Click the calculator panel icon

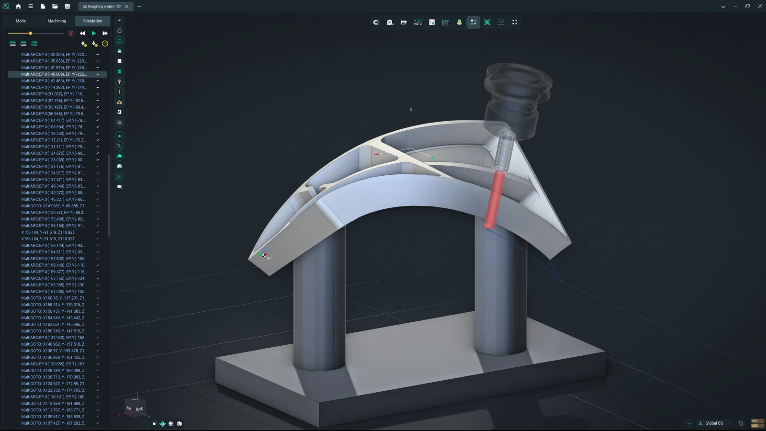[x=432, y=22]
